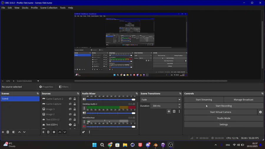Add a new source with plus icon
The width and height of the screenshot is (265, 149).
pos(43,132)
